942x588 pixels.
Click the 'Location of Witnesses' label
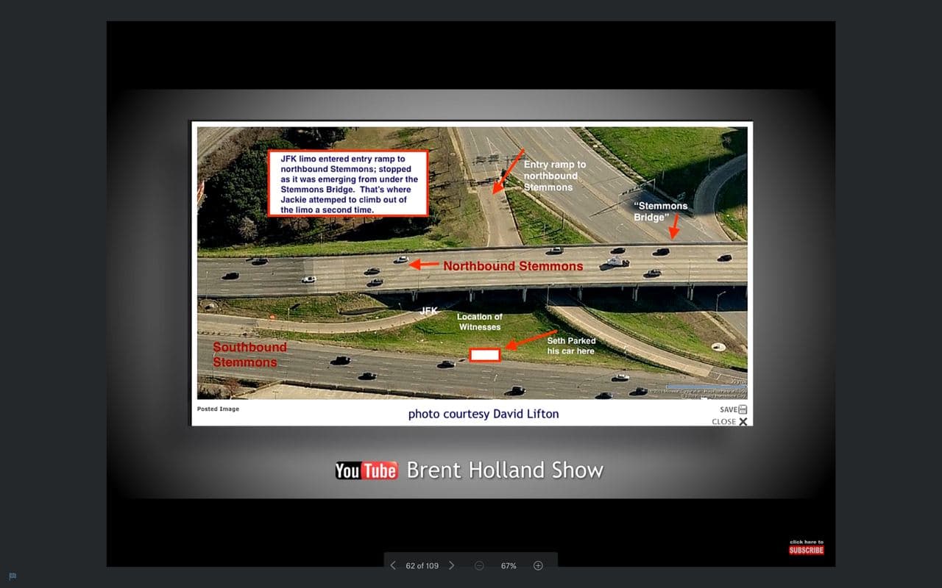pyautogui.click(x=479, y=322)
